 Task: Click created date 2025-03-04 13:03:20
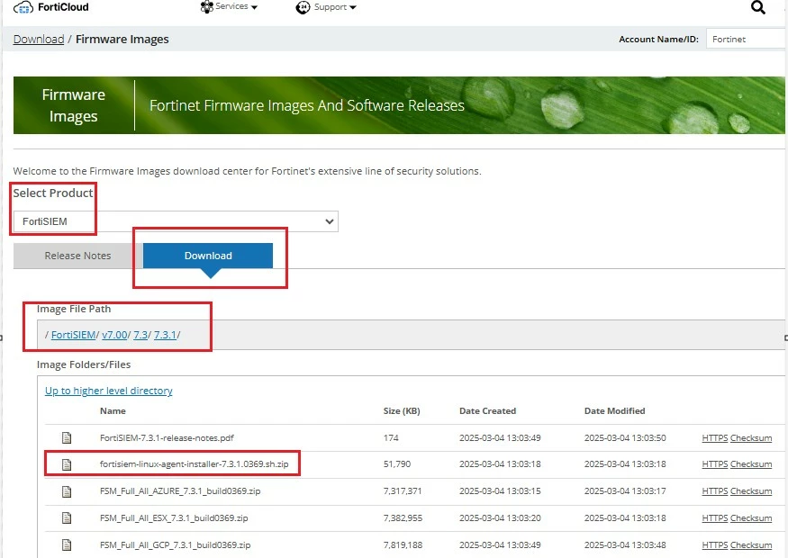(500, 517)
